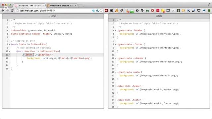Click the black gear extension icon
Image resolution: width=212 pixels, height=119 pixels.
click(137, 11)
